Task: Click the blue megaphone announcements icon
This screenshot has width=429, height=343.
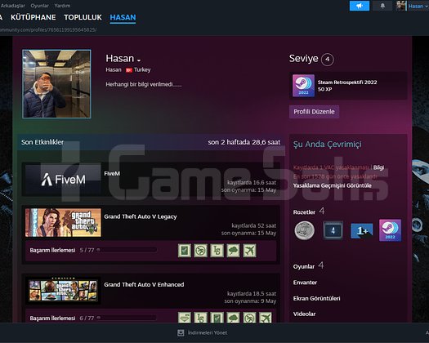Action: click(x=360, y=6)
